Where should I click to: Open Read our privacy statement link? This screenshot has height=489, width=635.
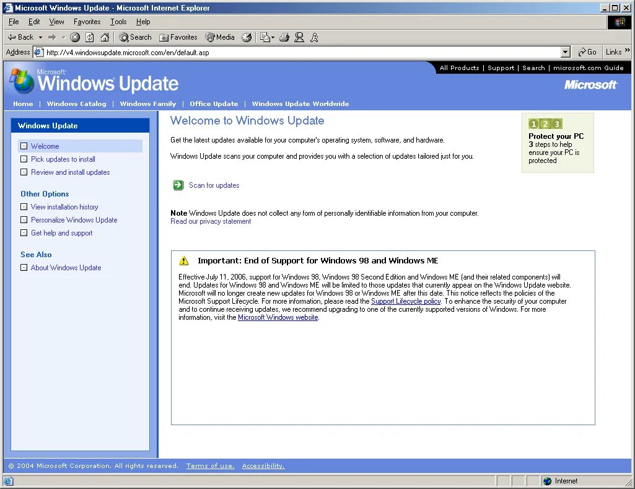click(x=211, y=221)
